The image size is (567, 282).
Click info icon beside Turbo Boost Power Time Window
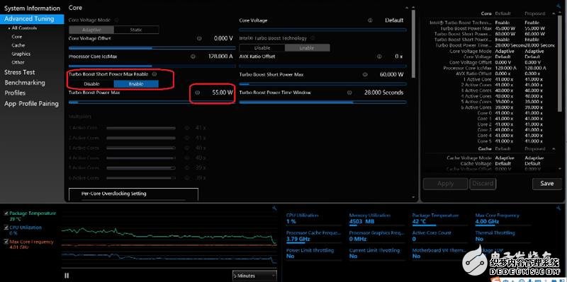click(x=349, y=93)
